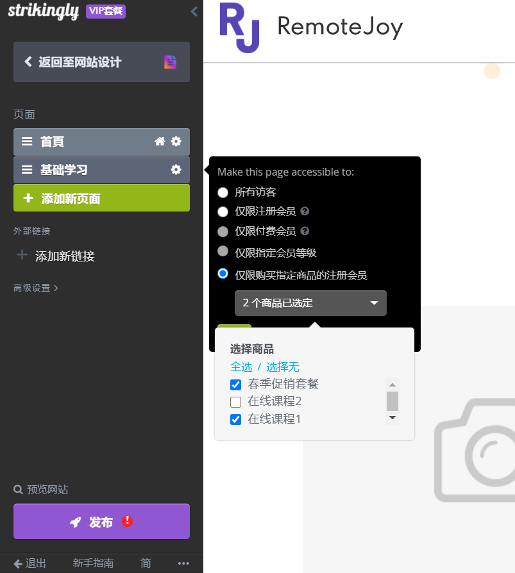Image resolution: width=515 pixels, height=573 pixels.
Task: Click the product list scrollbar thumb
Action: pos(393,401)
